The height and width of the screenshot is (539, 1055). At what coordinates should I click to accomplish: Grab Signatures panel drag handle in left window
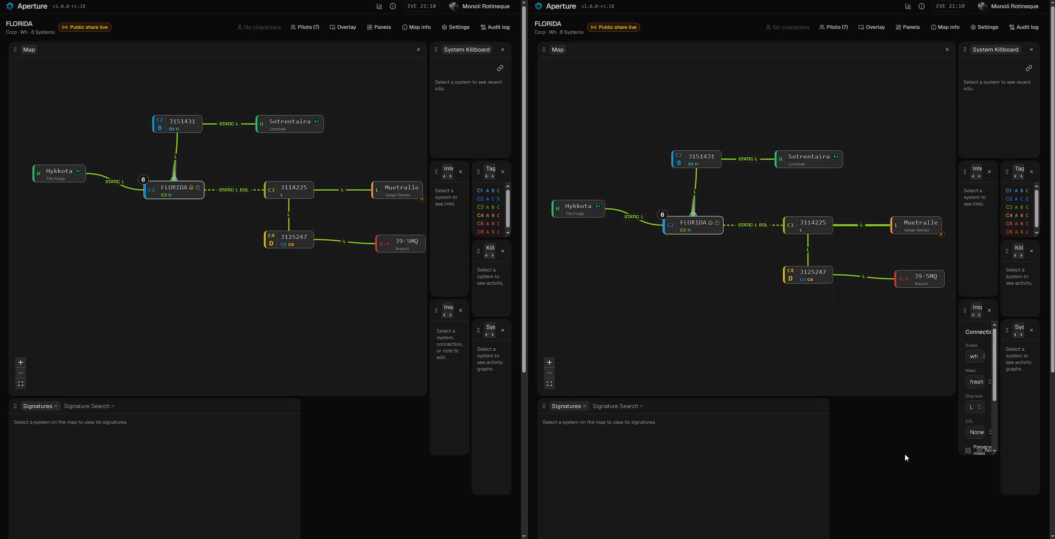(x=15, y=406)
